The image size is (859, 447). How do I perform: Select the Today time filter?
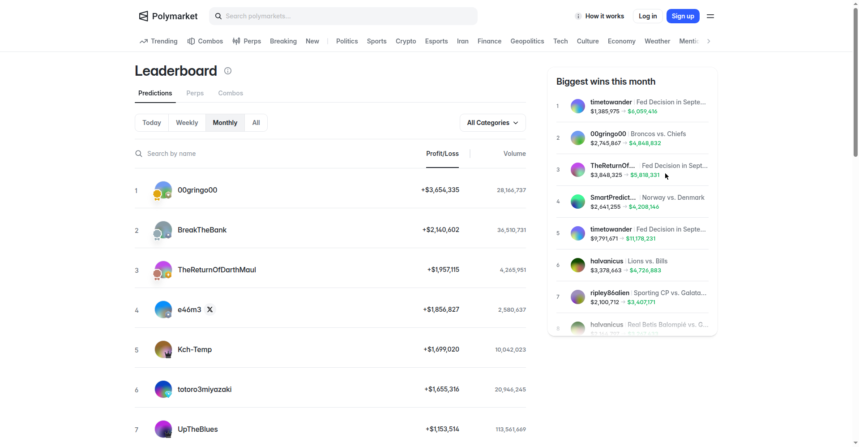pyautogui.click(x=152, y=123)
